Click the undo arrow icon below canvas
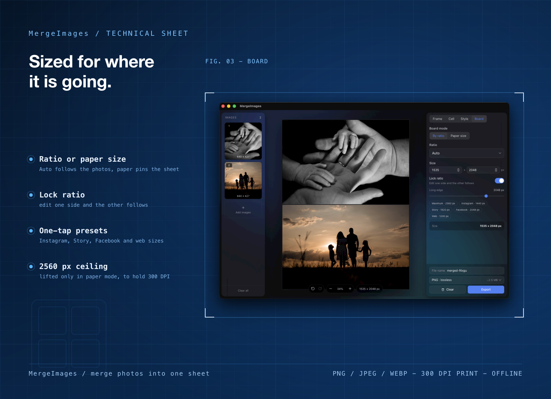Image resolution: width=551 pixels, height=399 pixels. pos(313,289)
